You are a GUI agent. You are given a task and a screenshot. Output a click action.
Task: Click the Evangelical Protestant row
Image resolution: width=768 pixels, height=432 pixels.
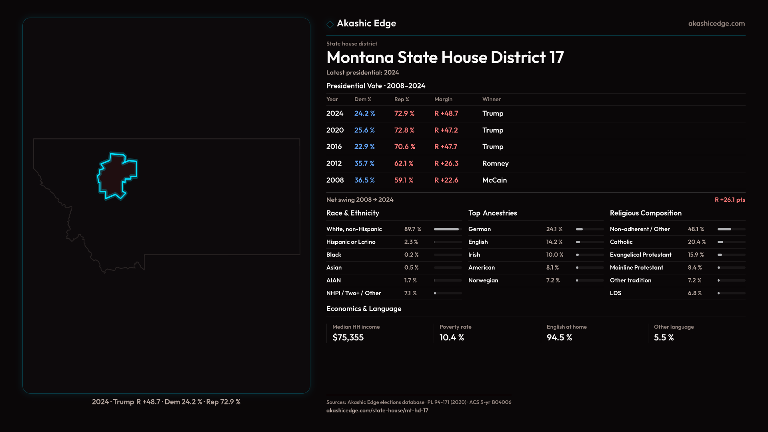click(640, 255)
